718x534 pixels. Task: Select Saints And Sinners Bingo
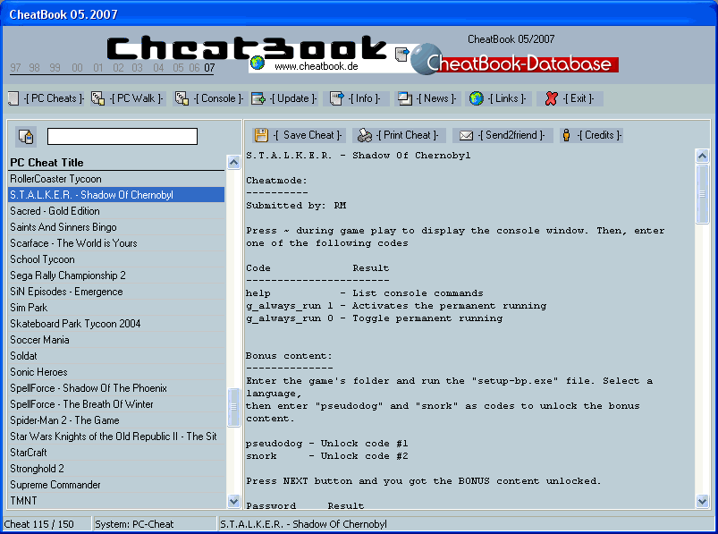tap(116, 227)
